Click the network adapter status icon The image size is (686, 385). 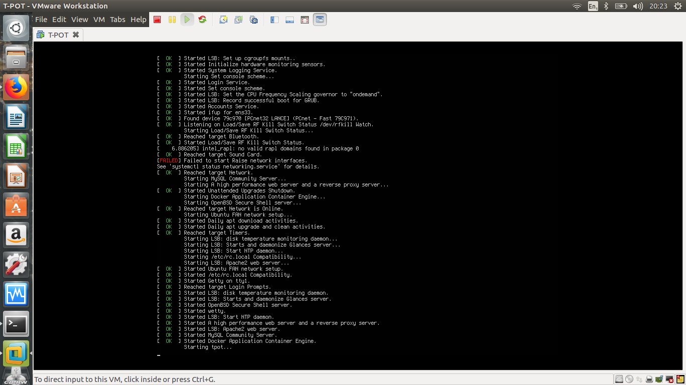click(639, 379)
